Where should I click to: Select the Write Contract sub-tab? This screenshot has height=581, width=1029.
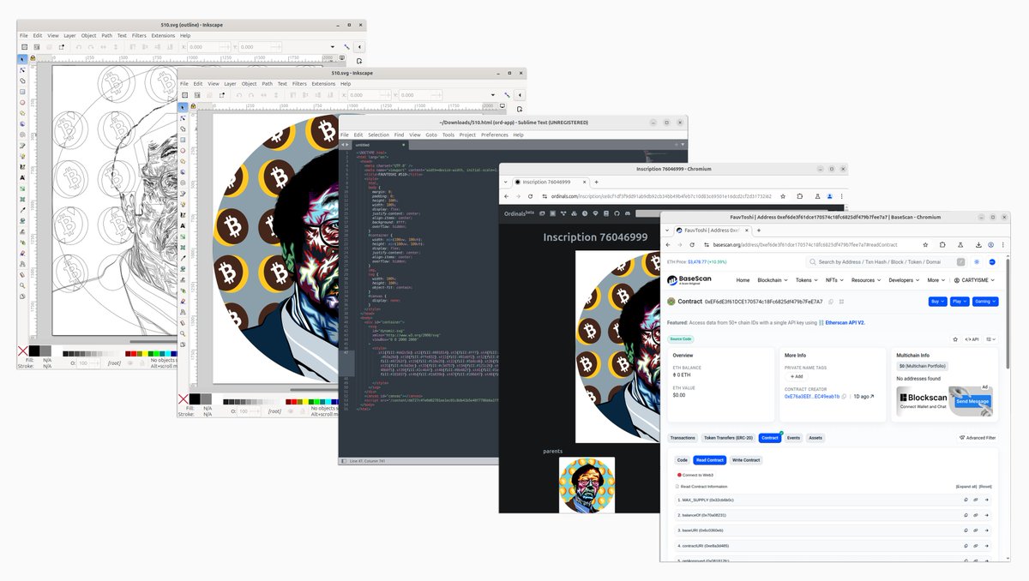[746, 460]
